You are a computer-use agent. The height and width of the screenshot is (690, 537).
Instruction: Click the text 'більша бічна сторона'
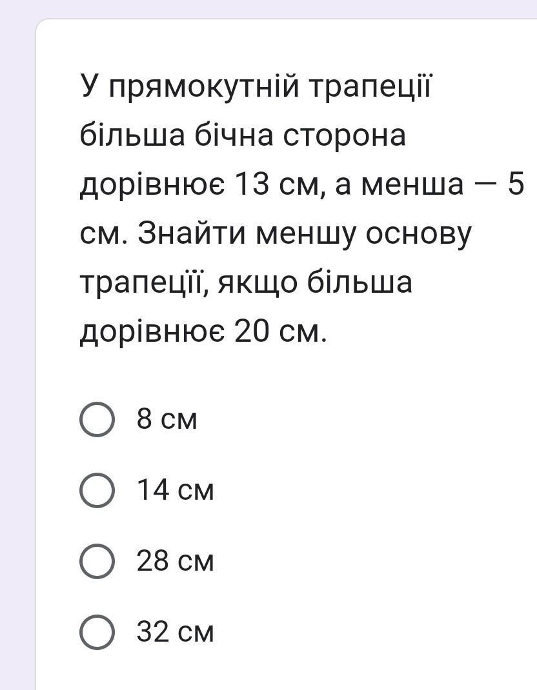coord(243,135)
